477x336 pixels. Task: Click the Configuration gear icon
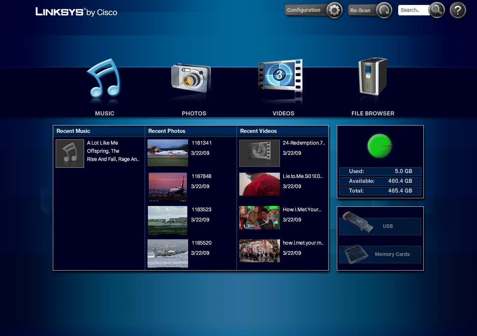[334, 10]
